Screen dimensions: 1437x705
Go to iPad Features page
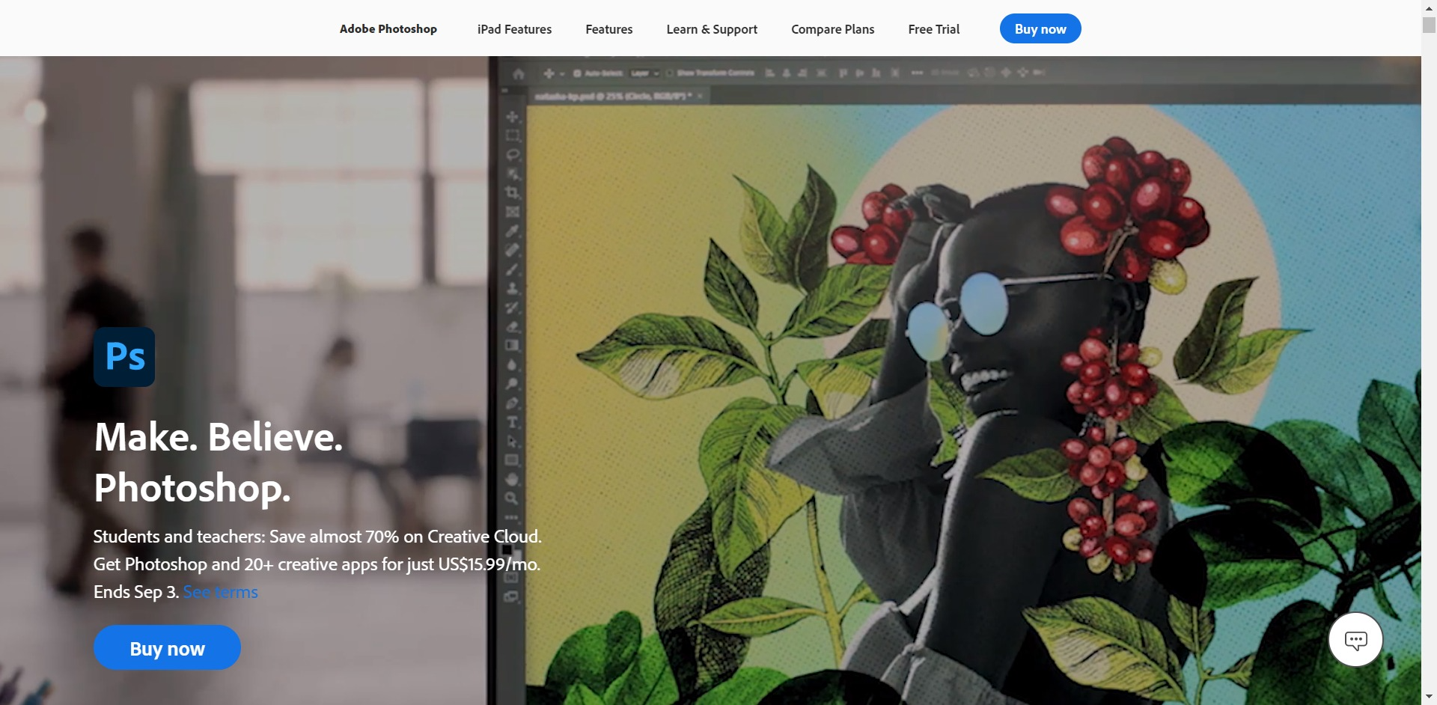point(514,29)
